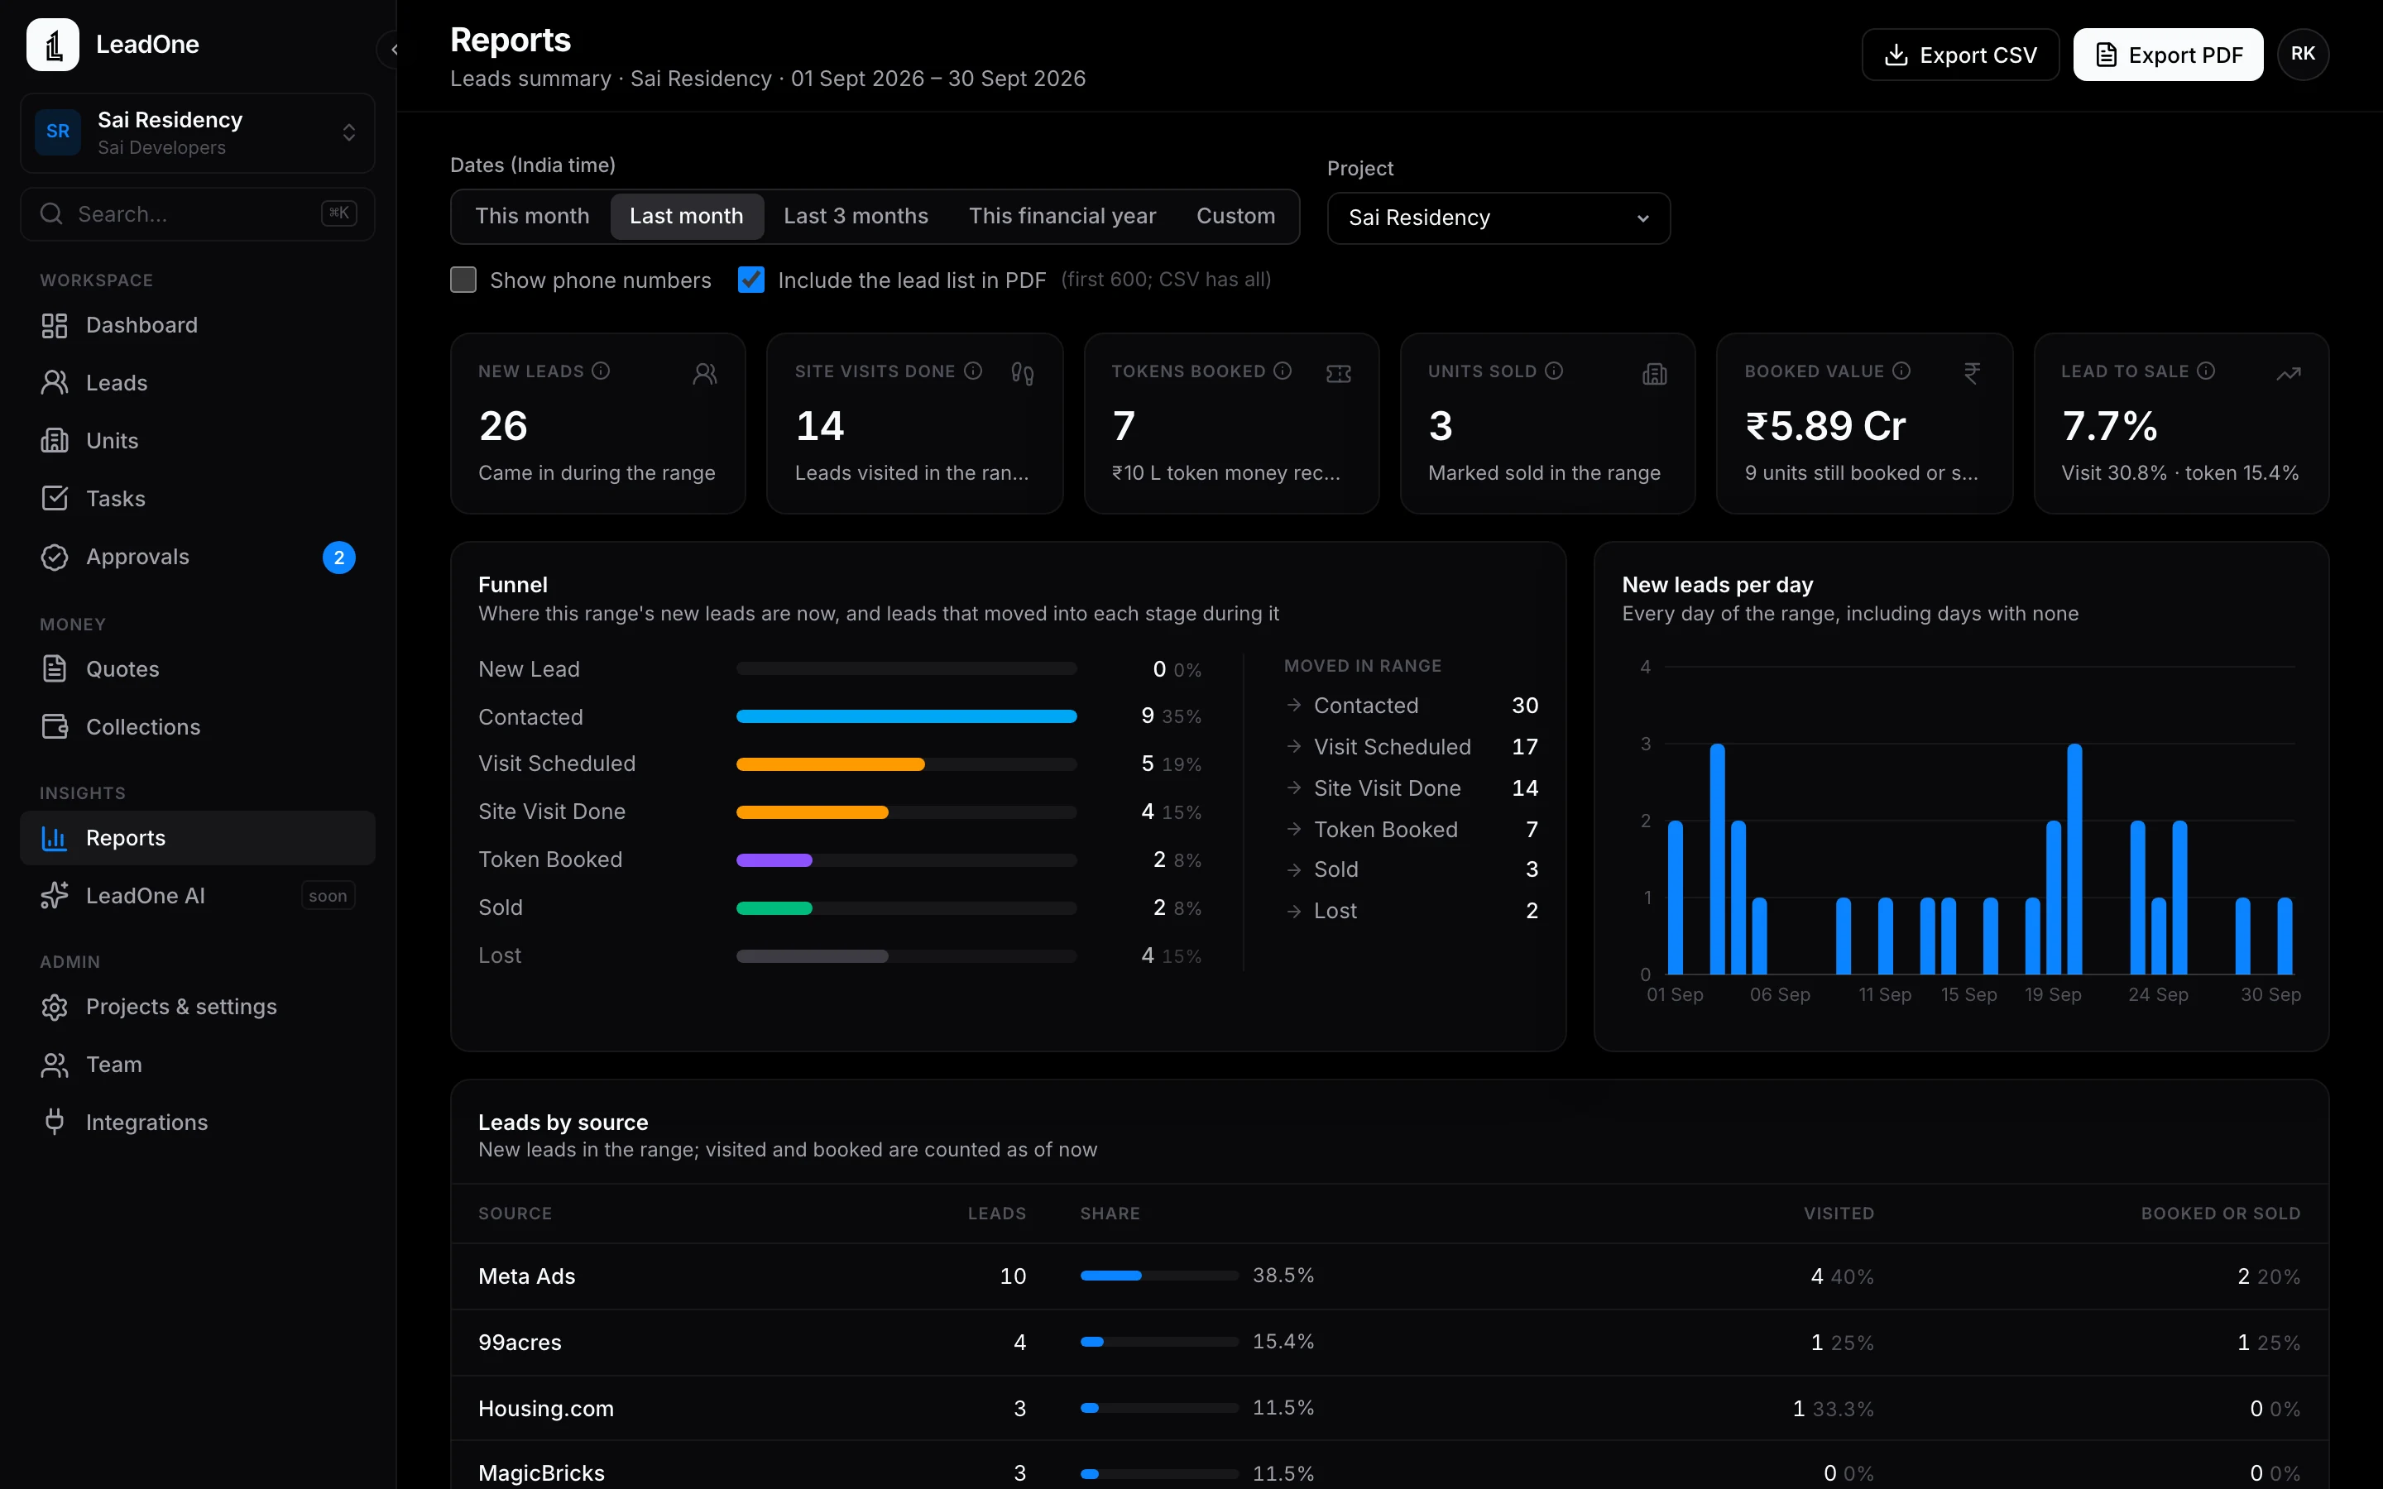The height and width of the screenshot is (1489, 2383).
Task: Click the Collections wallet icon
Action: (x=54, y=727)
